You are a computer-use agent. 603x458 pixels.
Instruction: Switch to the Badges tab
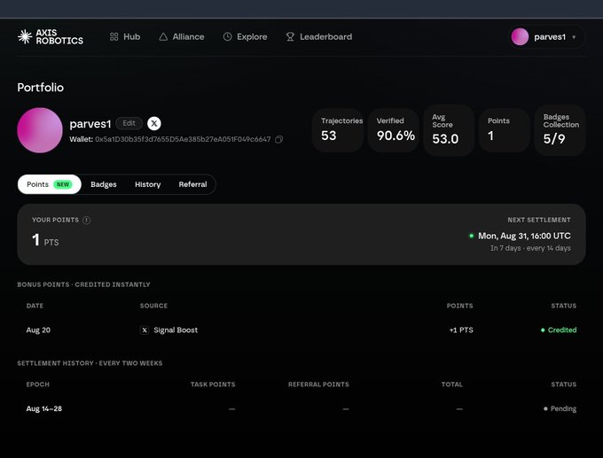tap(104, 184)
